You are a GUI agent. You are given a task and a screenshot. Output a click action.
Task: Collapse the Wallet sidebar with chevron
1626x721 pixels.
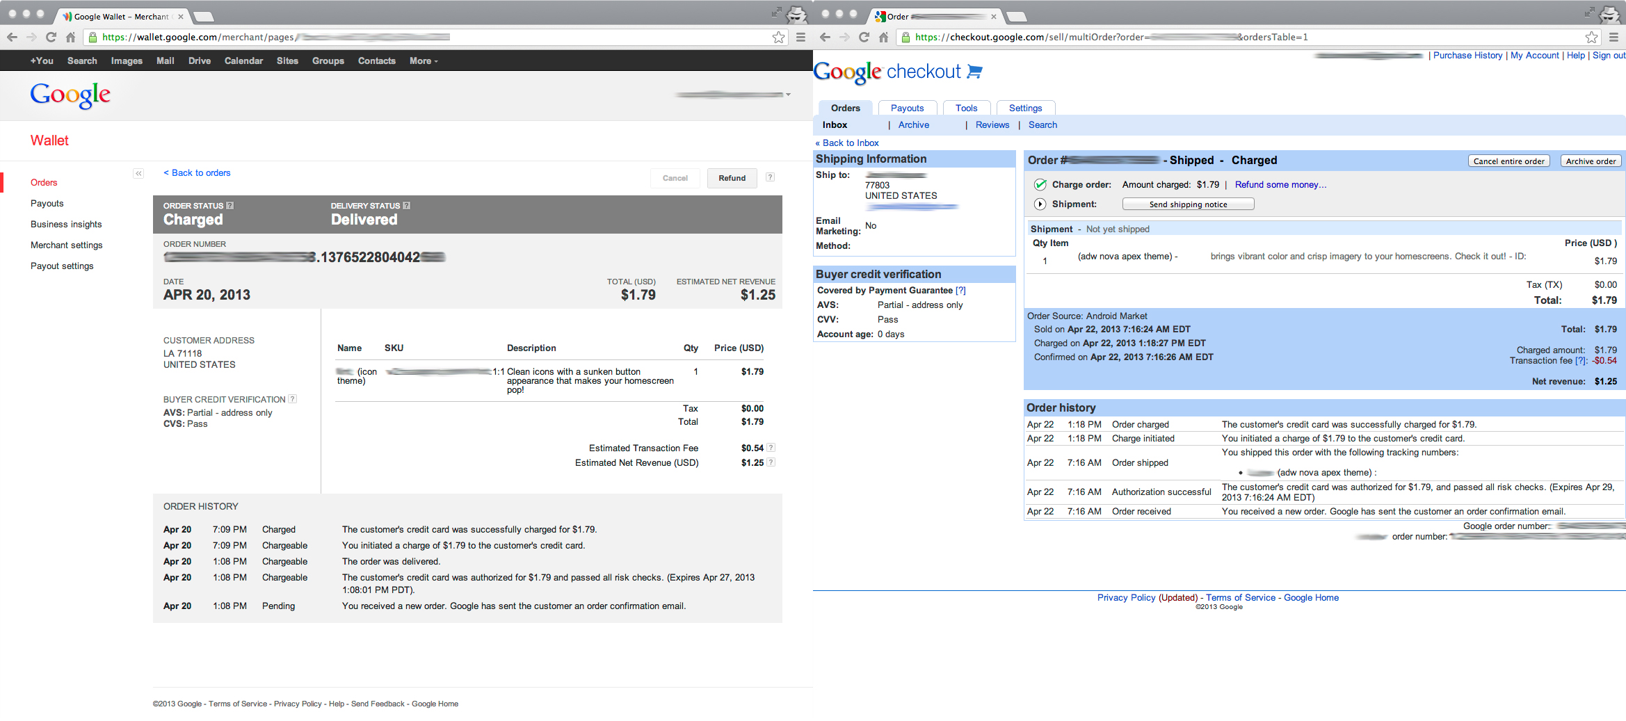point(138,174)
